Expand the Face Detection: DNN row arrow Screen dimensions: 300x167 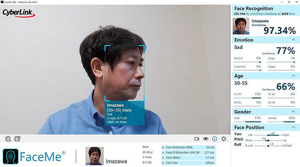(x=163, y=148)
